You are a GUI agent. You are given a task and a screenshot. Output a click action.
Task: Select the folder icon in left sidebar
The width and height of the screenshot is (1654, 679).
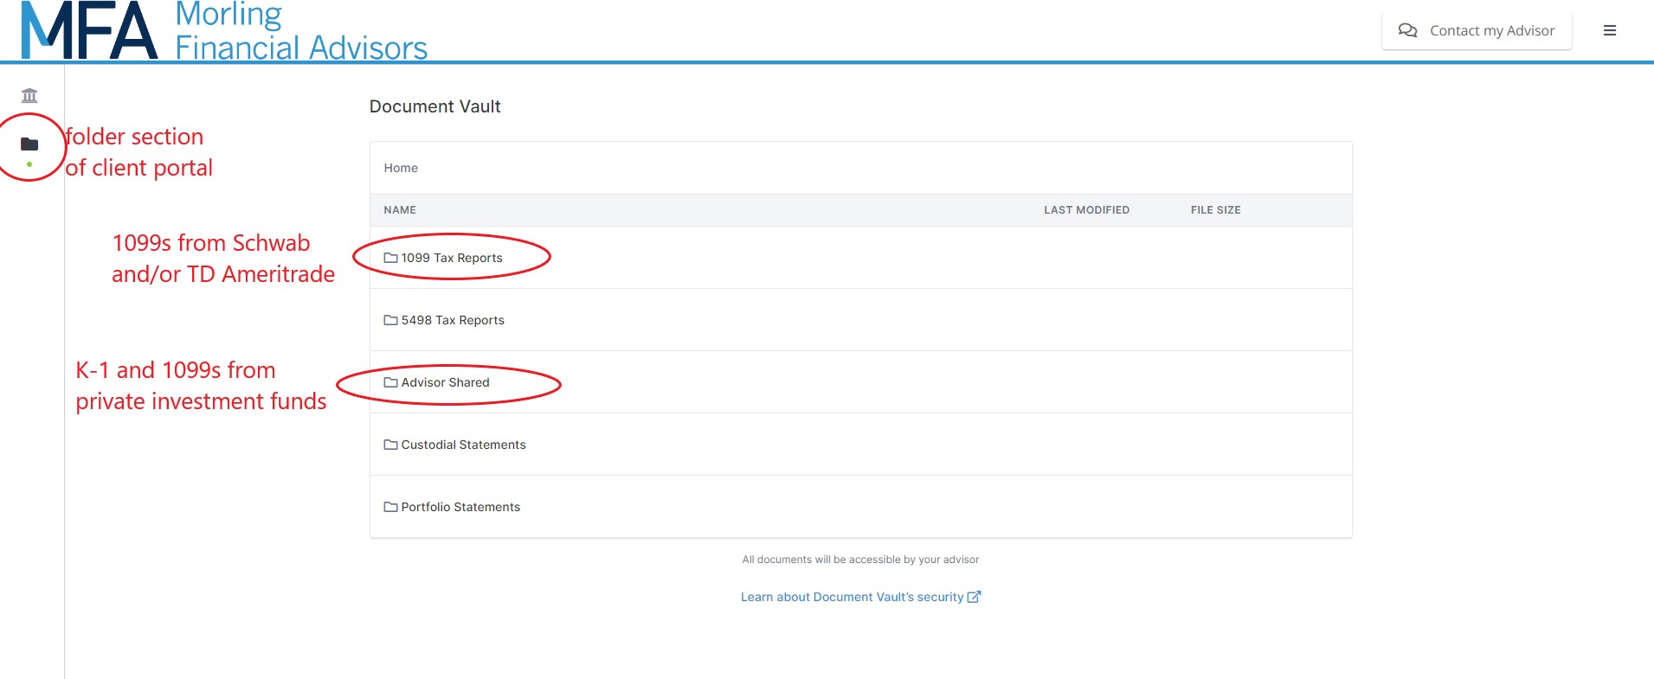(x=29, y=144)
